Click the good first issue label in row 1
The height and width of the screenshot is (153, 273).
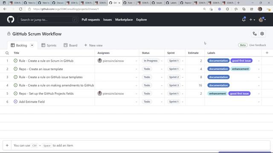241,61
